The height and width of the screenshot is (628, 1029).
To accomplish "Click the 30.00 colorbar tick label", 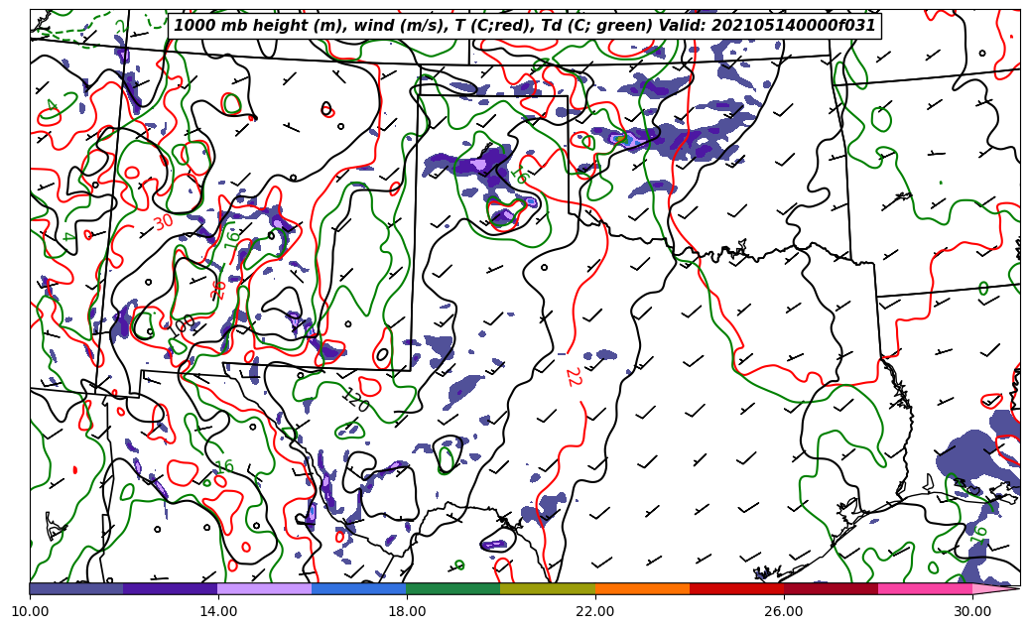I will click(972, 611).
